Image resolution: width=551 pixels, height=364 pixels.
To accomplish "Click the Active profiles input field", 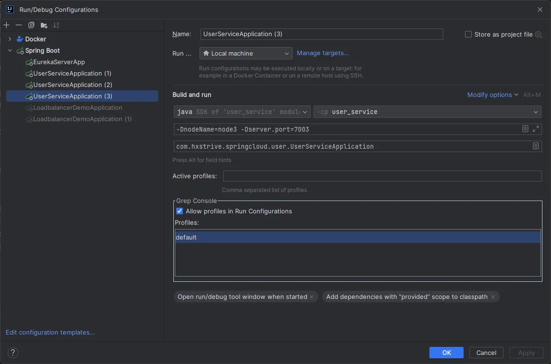I will pyautogui.click(x=382, y=176).
